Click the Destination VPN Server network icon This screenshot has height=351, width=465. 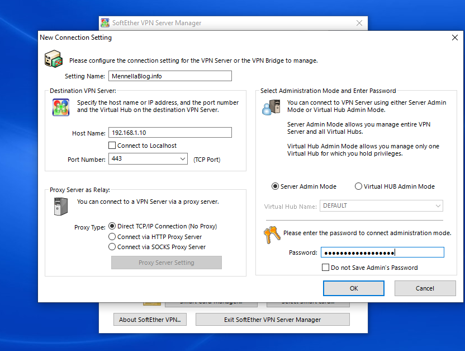[61, 107]
